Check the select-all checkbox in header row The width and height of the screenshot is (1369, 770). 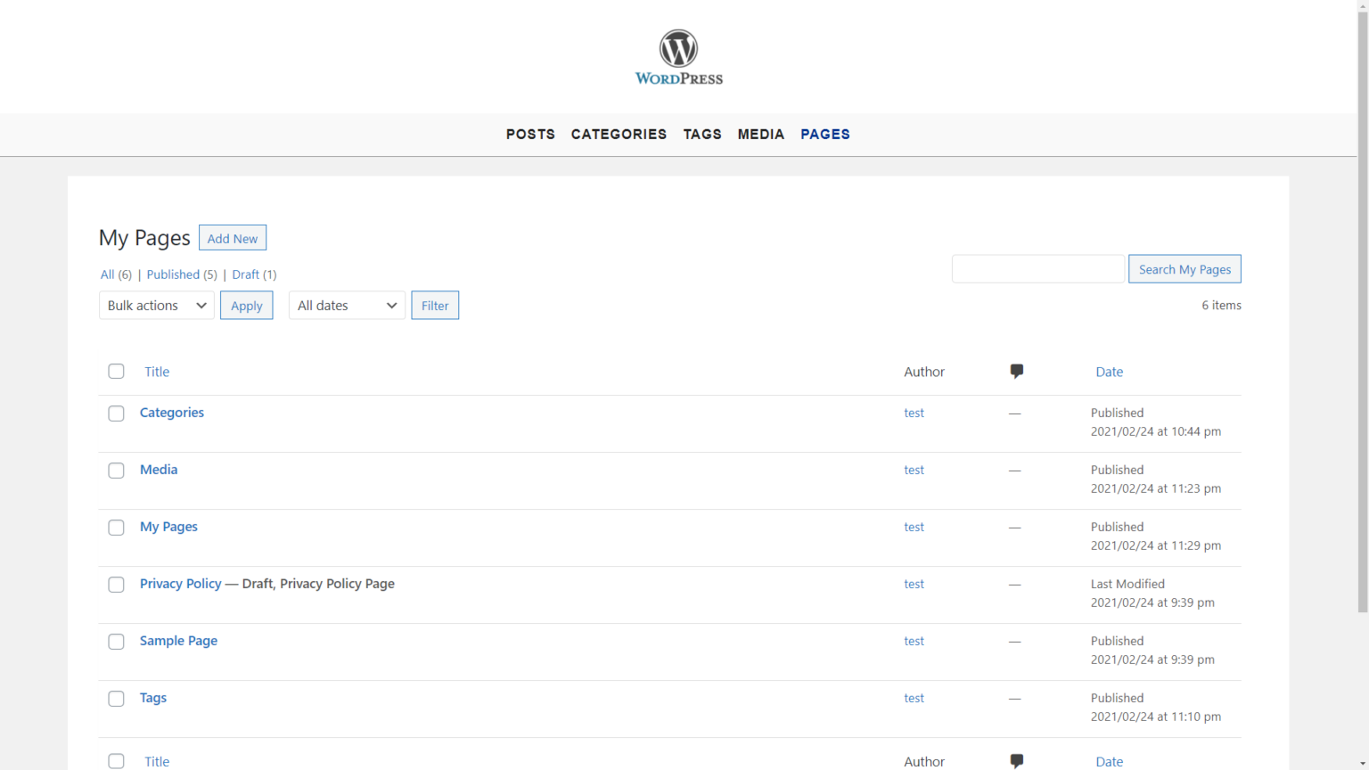(116, 371)
